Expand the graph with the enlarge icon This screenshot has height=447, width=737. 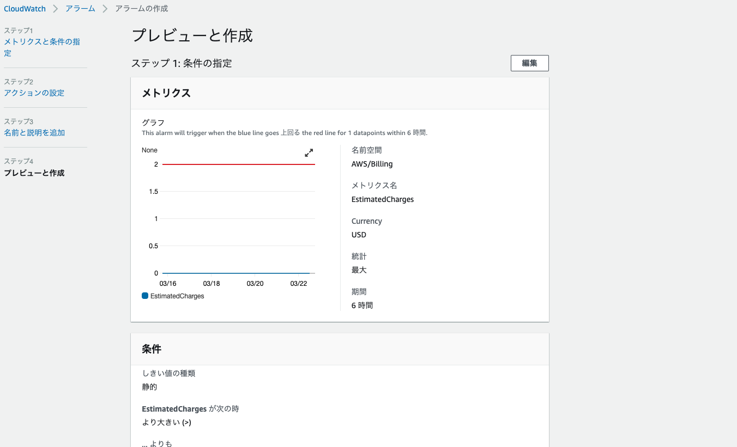click(x=309, y=153)
